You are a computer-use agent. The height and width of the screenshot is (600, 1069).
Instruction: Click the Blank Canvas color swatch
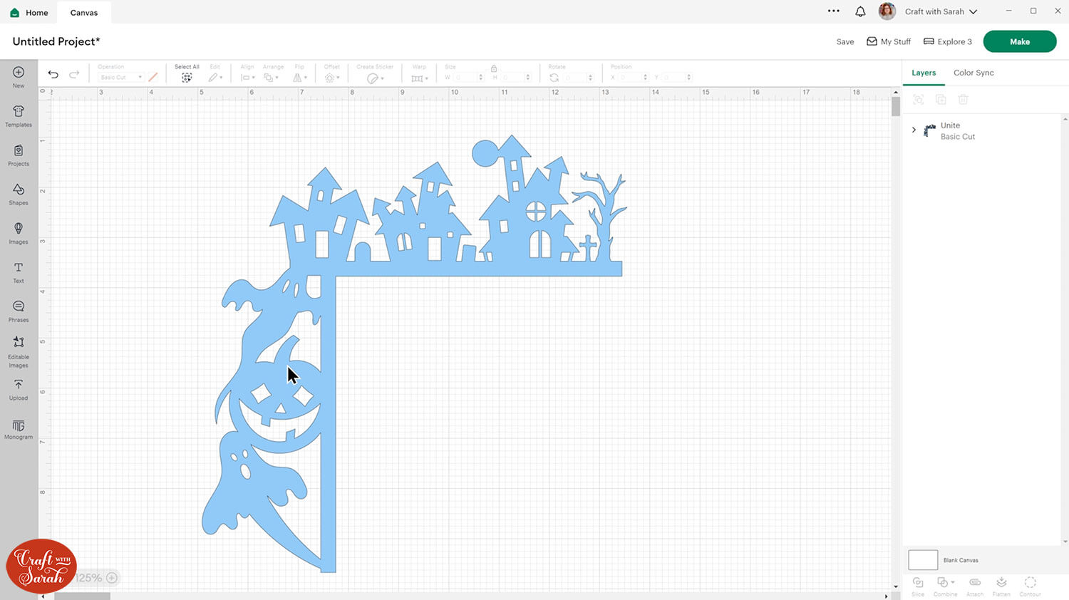(x=923, y=560)
